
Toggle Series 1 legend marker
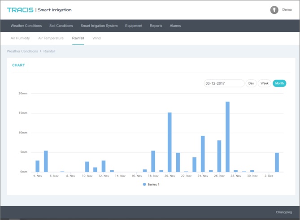click(144, 185)
